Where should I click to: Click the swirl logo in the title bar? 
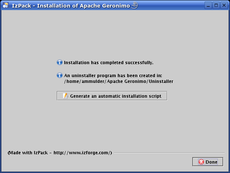click(134, 5)
